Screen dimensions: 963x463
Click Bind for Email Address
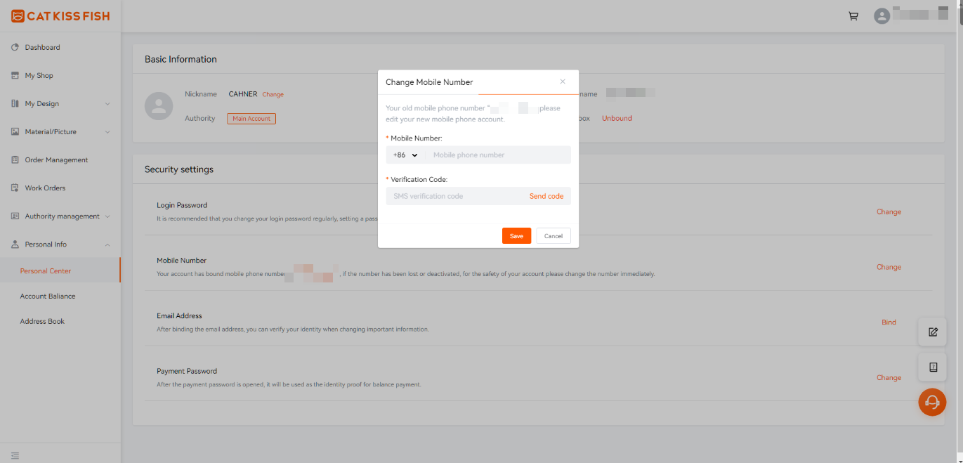(x=889, y=322)
